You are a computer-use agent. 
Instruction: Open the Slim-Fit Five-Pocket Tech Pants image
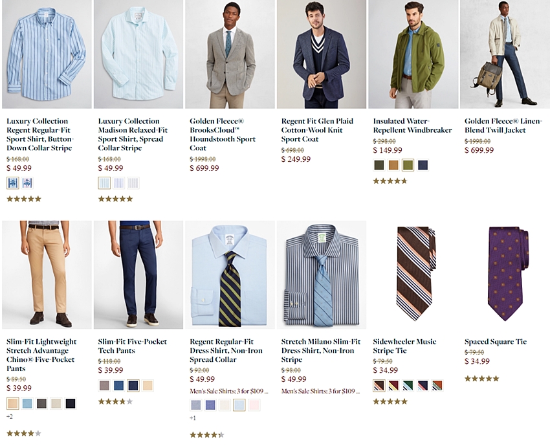[138, 274]
